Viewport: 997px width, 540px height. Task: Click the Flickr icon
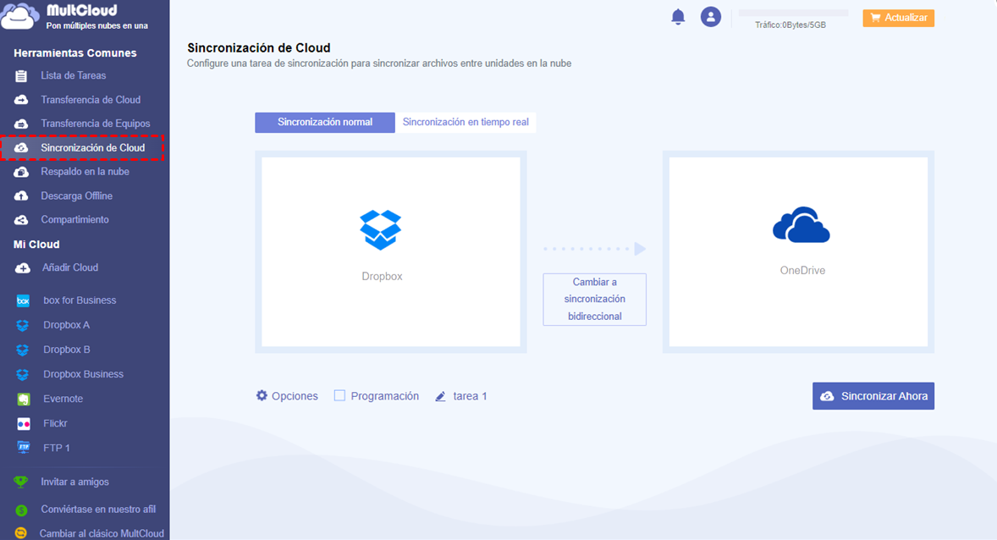pyautogui.click(x=23, y=423)
